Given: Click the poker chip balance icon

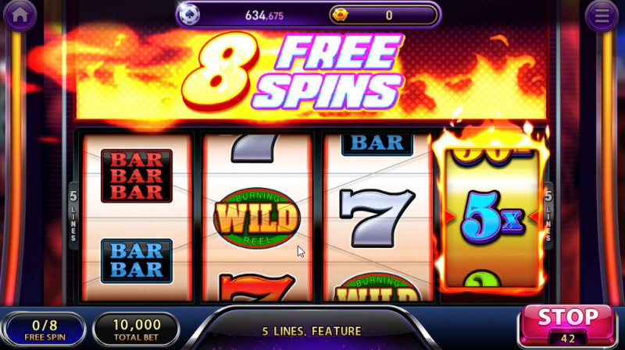Looking at the screenshot, I should point(189,14).
